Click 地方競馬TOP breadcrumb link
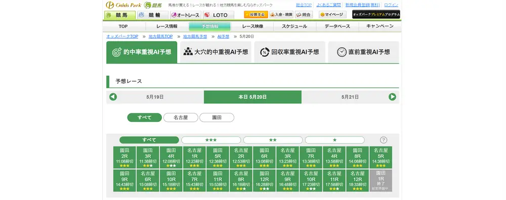 click(161, 37)
